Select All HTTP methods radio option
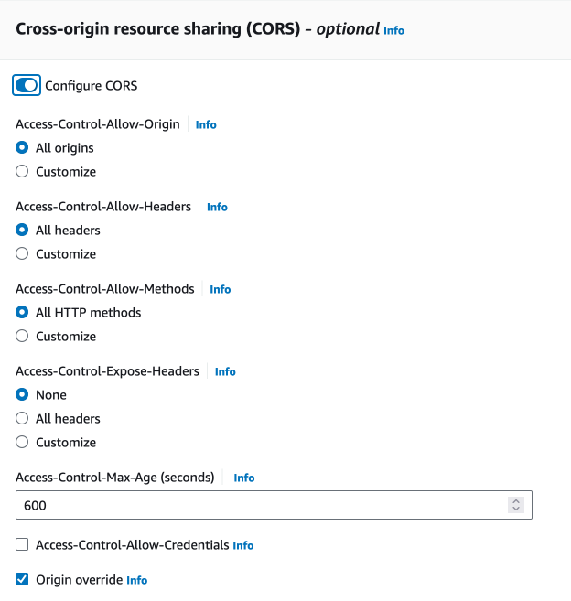The width and height of the screenshot is (571, 601). click(x=23, y=312)
